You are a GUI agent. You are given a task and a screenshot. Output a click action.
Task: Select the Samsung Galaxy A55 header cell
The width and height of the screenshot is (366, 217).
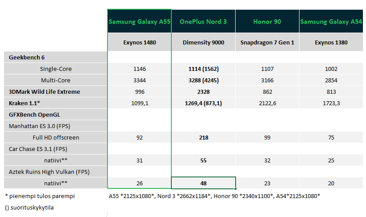pyautogui.click(x=139, y=21)
